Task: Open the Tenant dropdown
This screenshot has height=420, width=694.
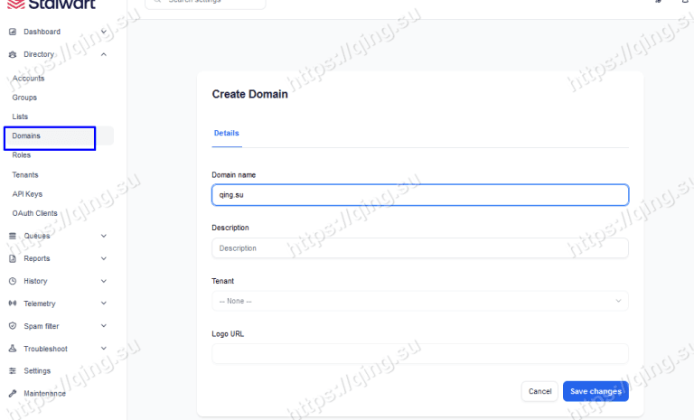Action: 419,301
